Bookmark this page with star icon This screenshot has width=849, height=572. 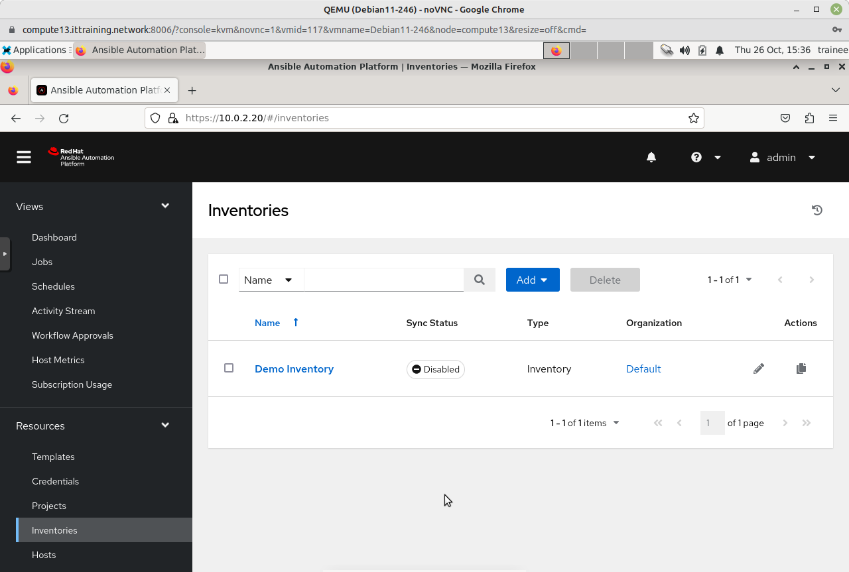[x=694, y=118]
